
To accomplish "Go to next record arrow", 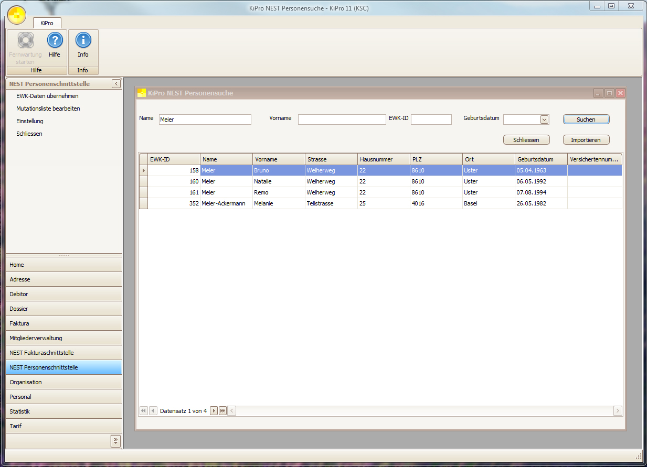I will 214,411.
